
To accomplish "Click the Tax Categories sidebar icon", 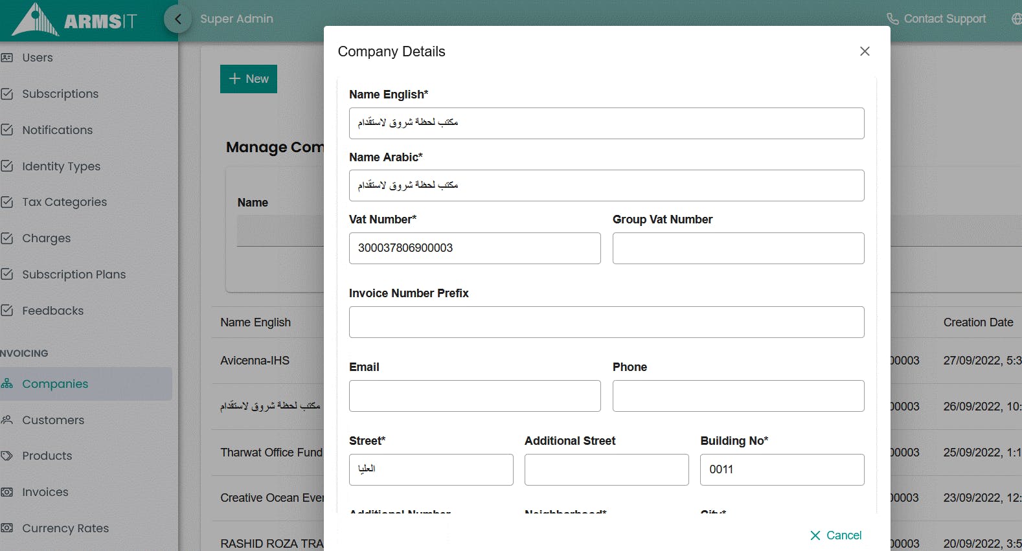I will [x=7, y=202].
